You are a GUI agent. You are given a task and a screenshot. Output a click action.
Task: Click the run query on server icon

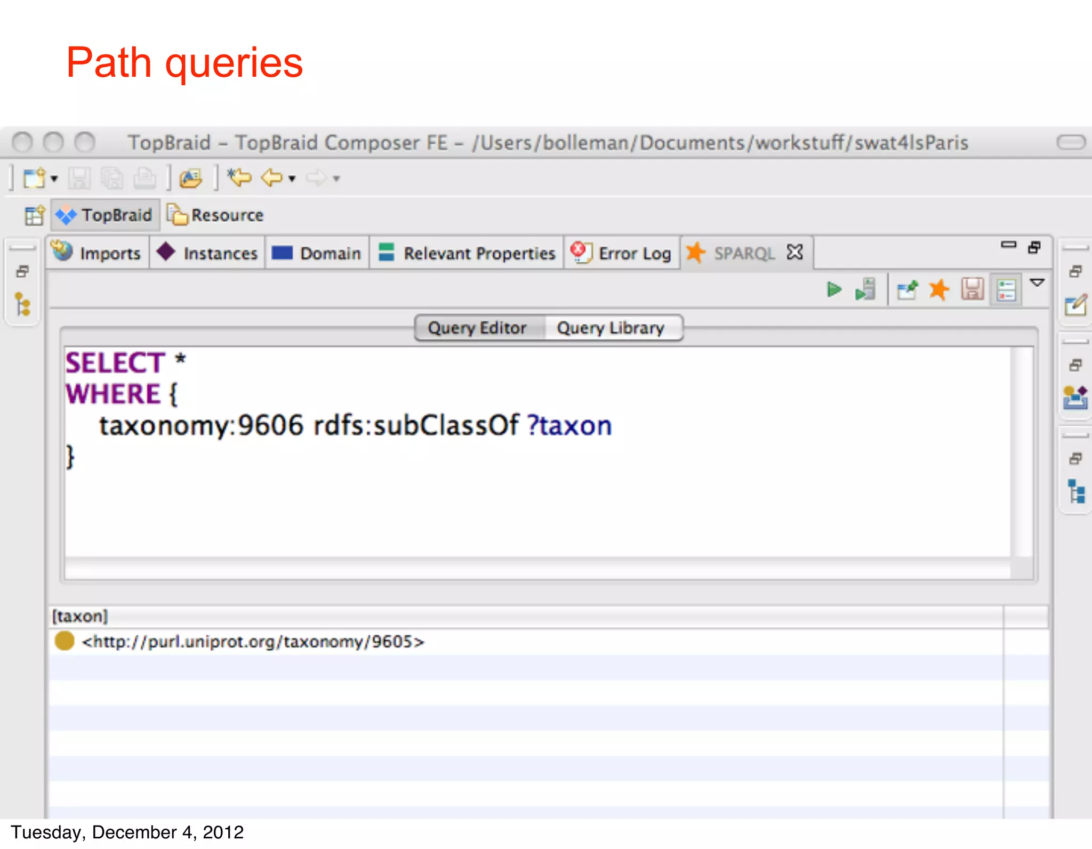click(x=865, y=290)
